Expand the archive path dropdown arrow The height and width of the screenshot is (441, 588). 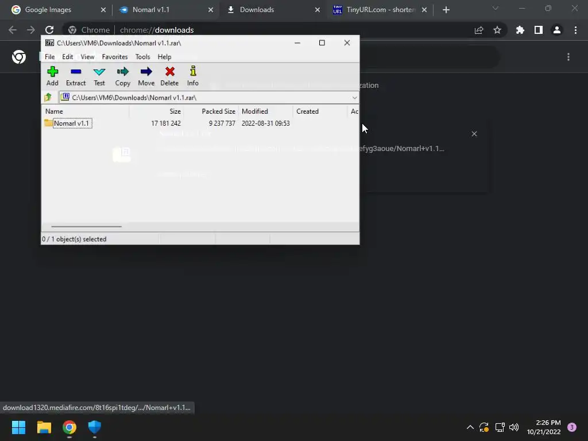354,98
